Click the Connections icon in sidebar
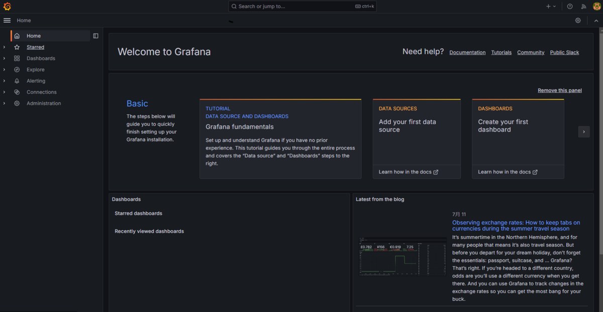 pos(17,92)
